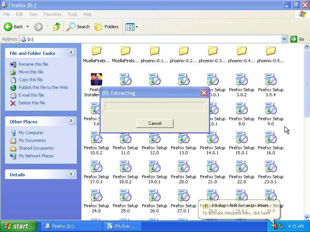Open the Back history dropdown arrow
Viewport: 310px width, 232px height.
tap(28, 27)
